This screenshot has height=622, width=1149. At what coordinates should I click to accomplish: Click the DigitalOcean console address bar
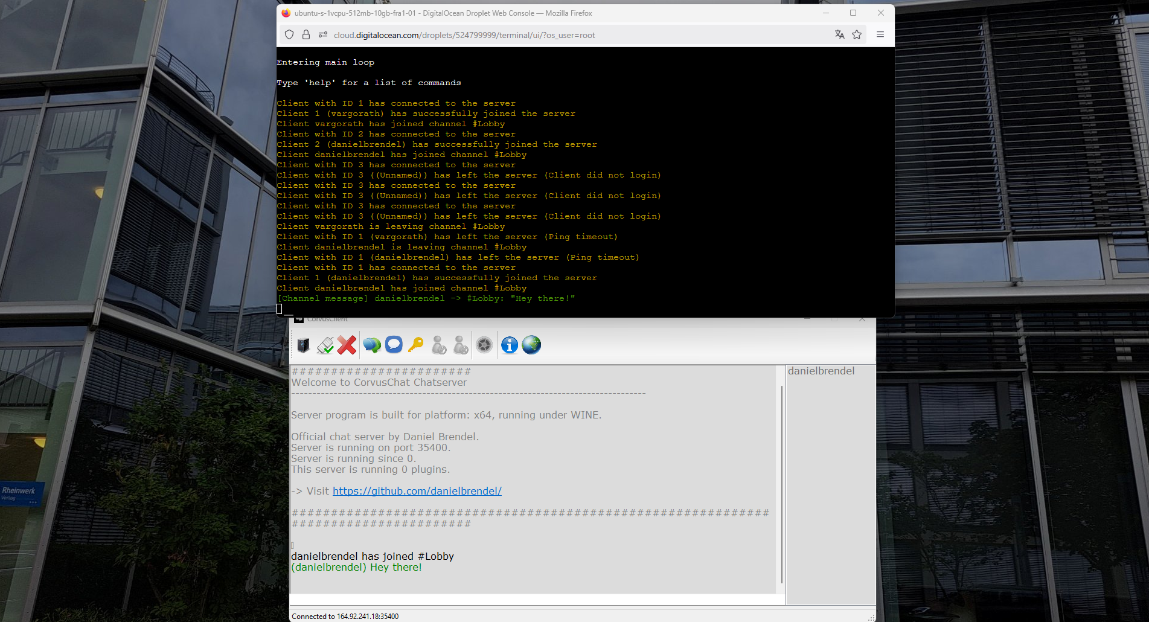pyautogui.click(x=465, y=35)
